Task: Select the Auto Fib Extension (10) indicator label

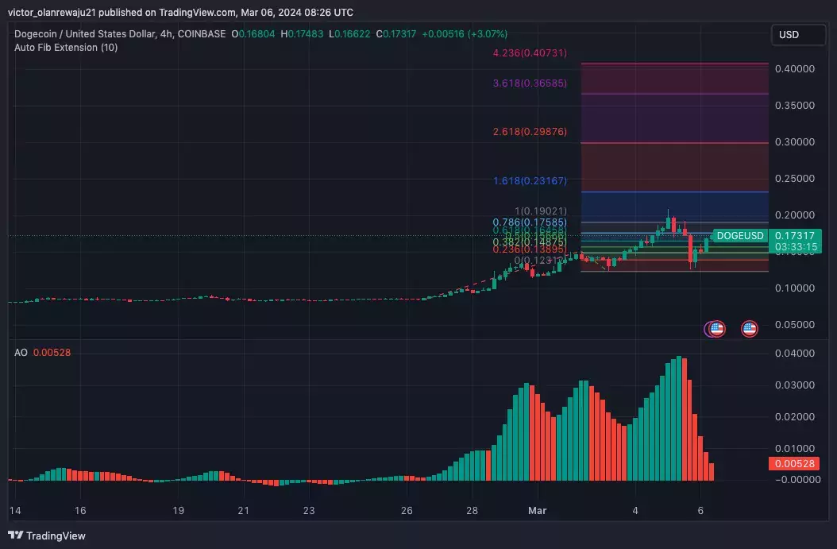Action: [66, 48]
